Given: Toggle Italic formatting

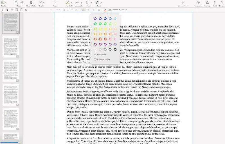Looking at the screenshot, I should (x=68, y=10).
